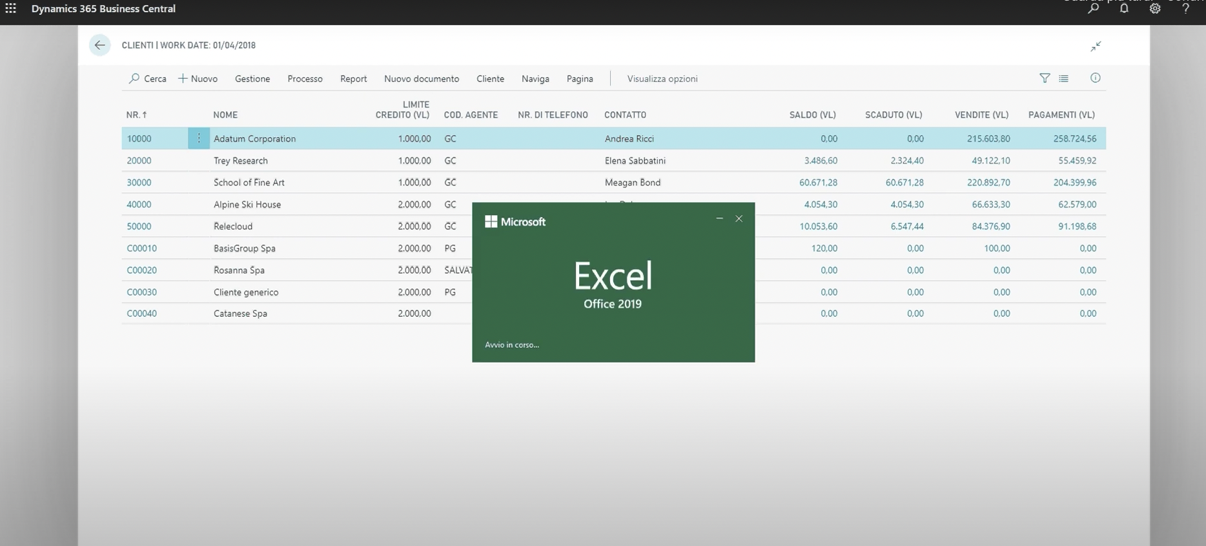Open the Report menu
The width and height of the screenshot is (1206, 546).
(353, 79)
